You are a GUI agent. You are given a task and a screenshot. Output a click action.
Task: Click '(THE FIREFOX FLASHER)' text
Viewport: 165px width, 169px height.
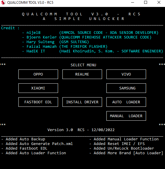(x=83, y=47)
